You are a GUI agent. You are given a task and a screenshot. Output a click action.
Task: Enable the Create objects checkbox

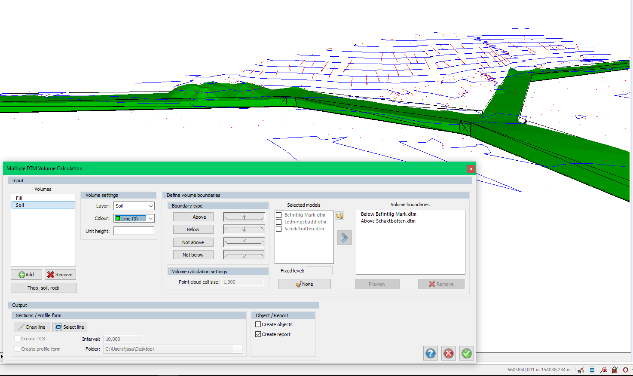(258, 324)
